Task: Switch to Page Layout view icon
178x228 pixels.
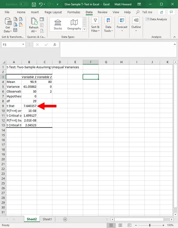Action: click(120, 225)
